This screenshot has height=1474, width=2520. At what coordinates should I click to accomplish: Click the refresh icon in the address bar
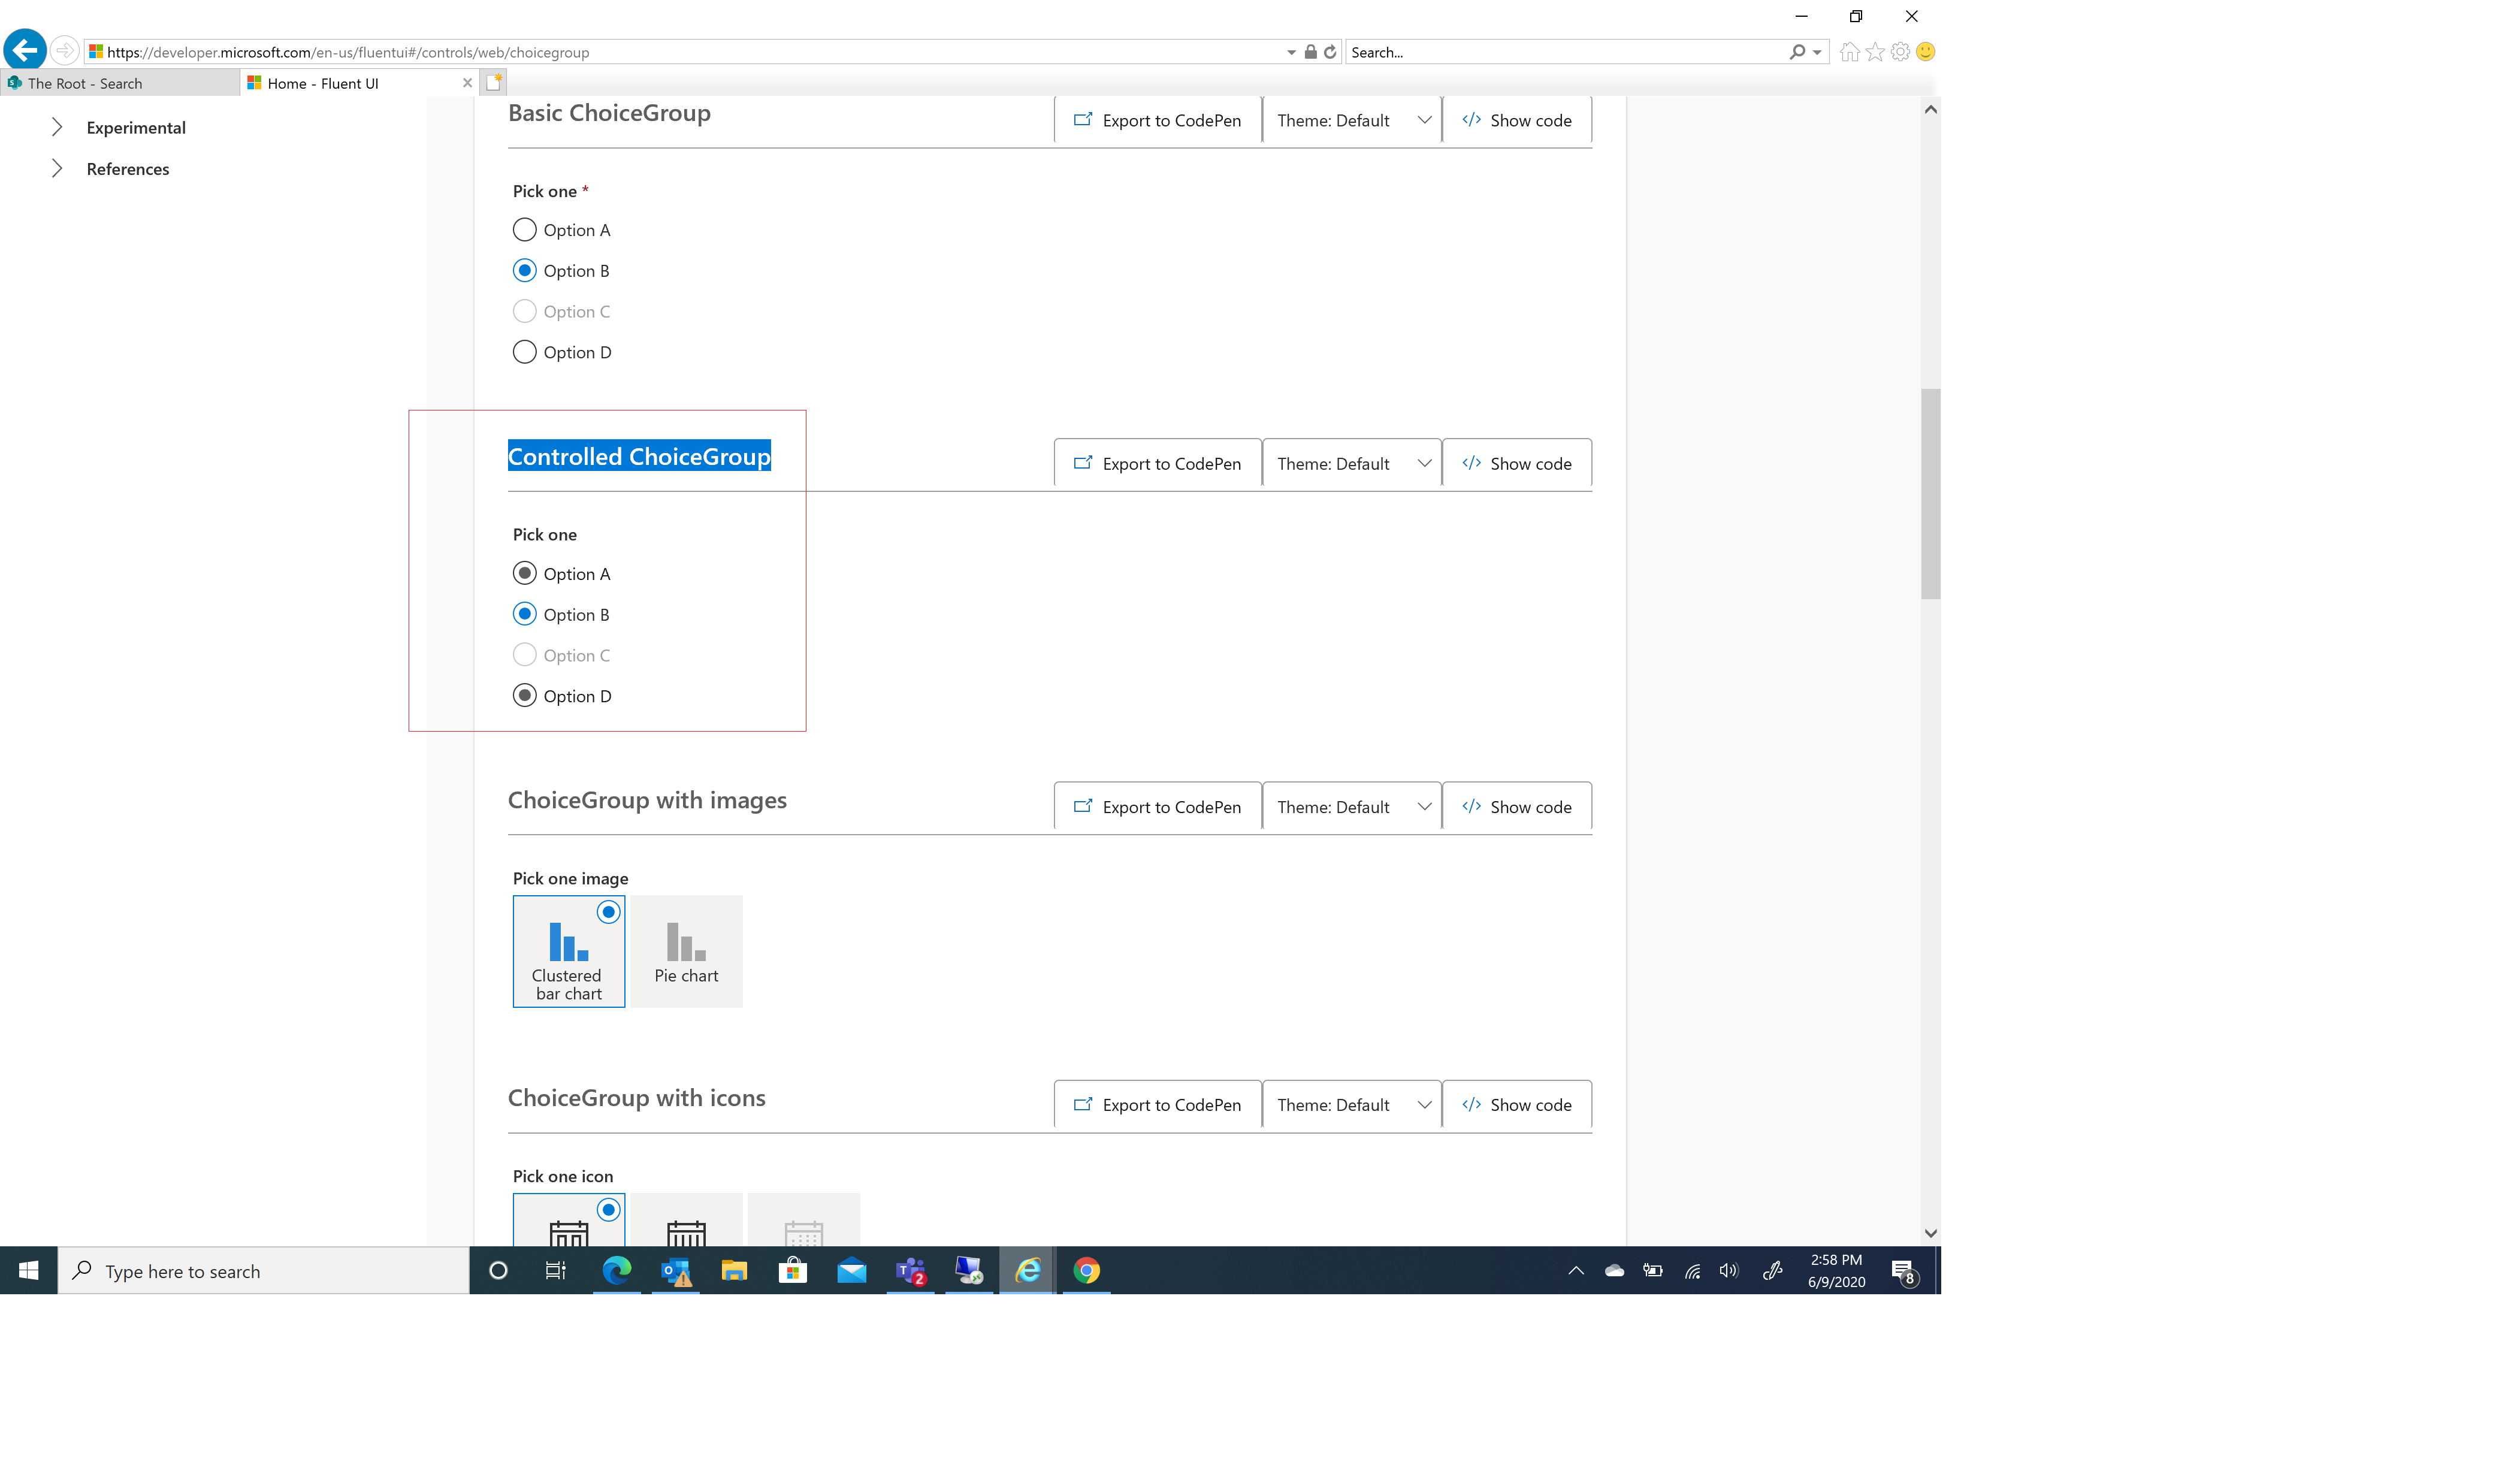pos(1329,51)
